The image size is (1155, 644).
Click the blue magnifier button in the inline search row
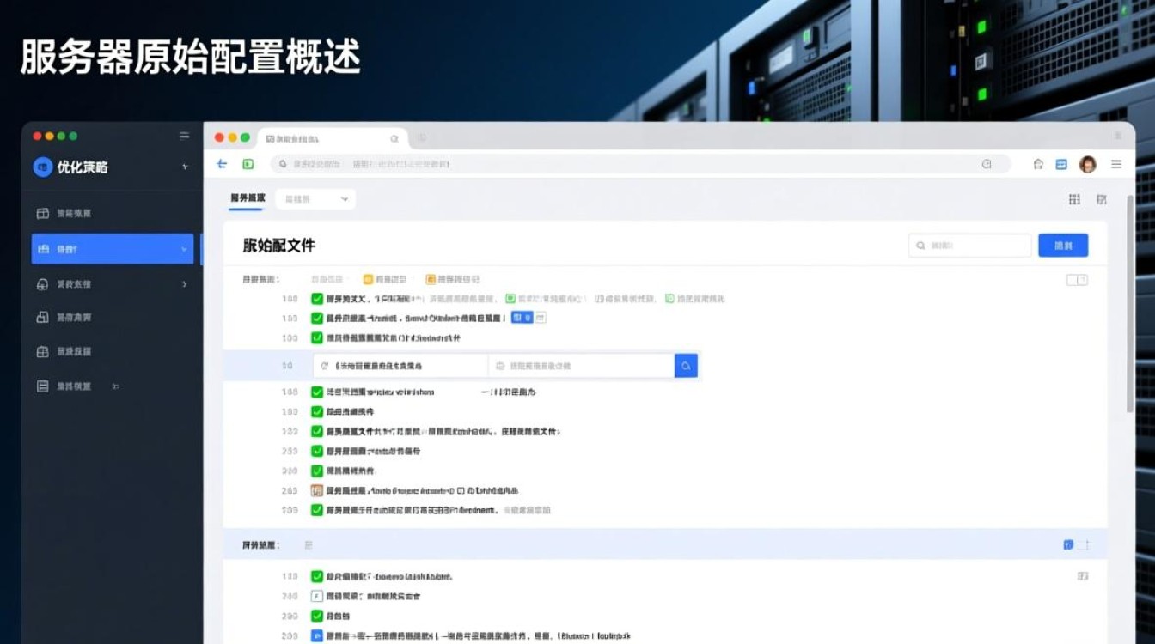(686, 365)
